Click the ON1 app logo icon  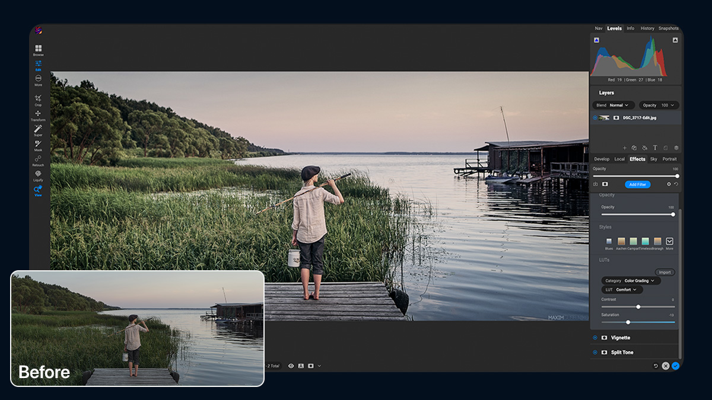38,30
